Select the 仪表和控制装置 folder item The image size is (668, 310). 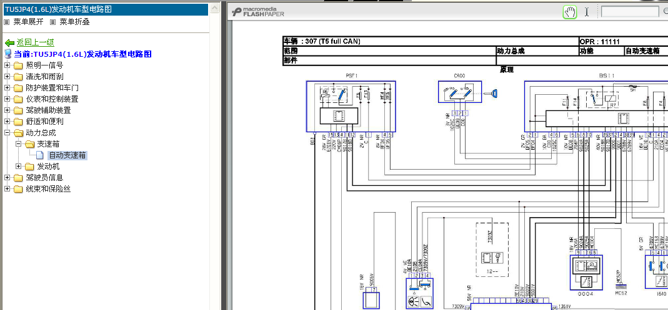click(52, 99)
